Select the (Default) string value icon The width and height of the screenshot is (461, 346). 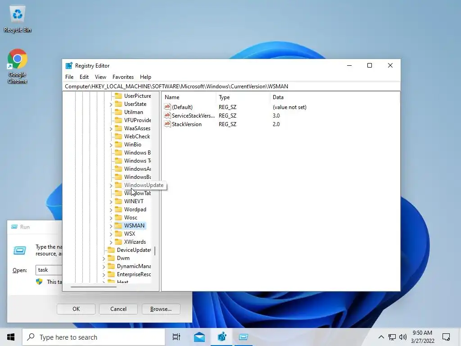pos(167,107)
